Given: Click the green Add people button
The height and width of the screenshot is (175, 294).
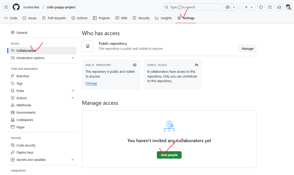Looking at the screenshot, I should (x=169, y=155).
